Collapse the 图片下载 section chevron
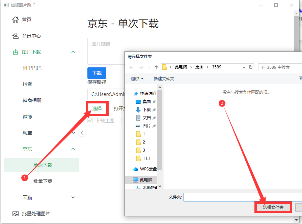 pyautogui.click(x=73, y=52)
